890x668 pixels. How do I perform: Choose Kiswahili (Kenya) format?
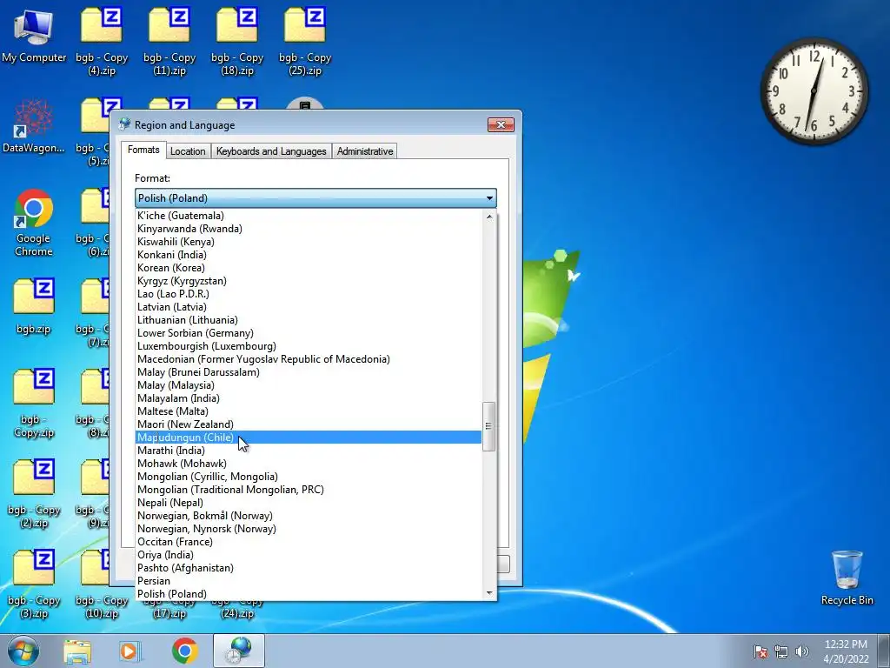point(309,242)
